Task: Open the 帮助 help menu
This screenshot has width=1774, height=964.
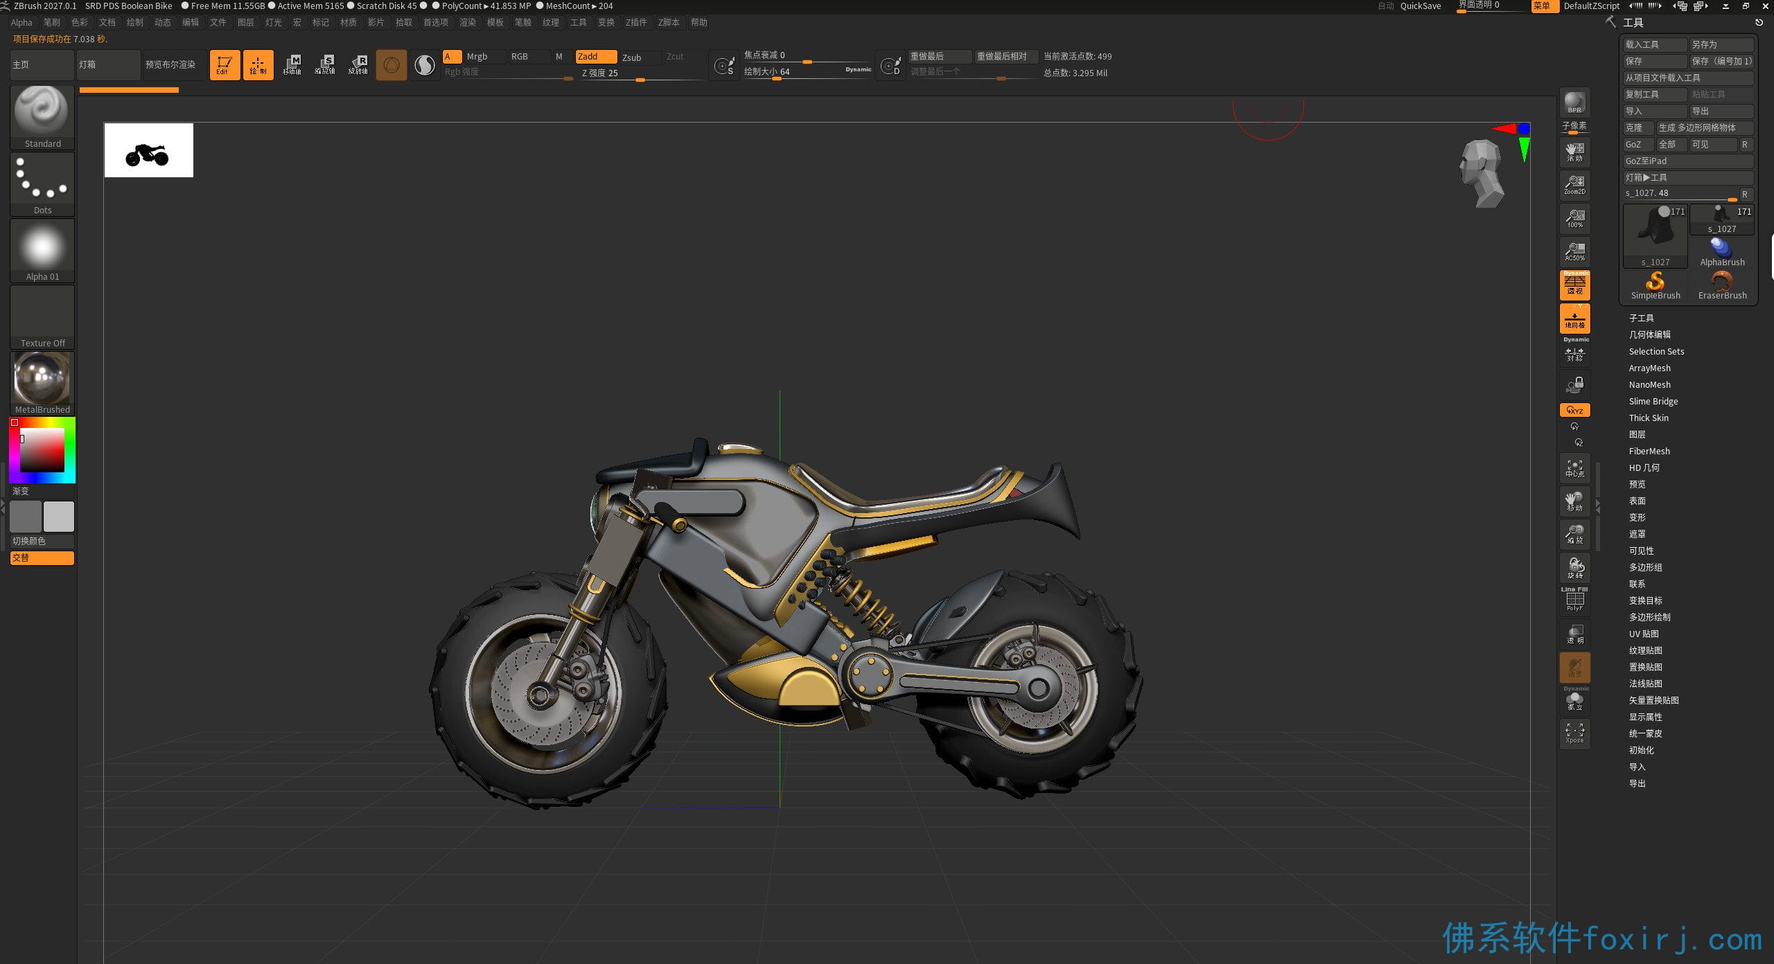Action: pos(699,22)
